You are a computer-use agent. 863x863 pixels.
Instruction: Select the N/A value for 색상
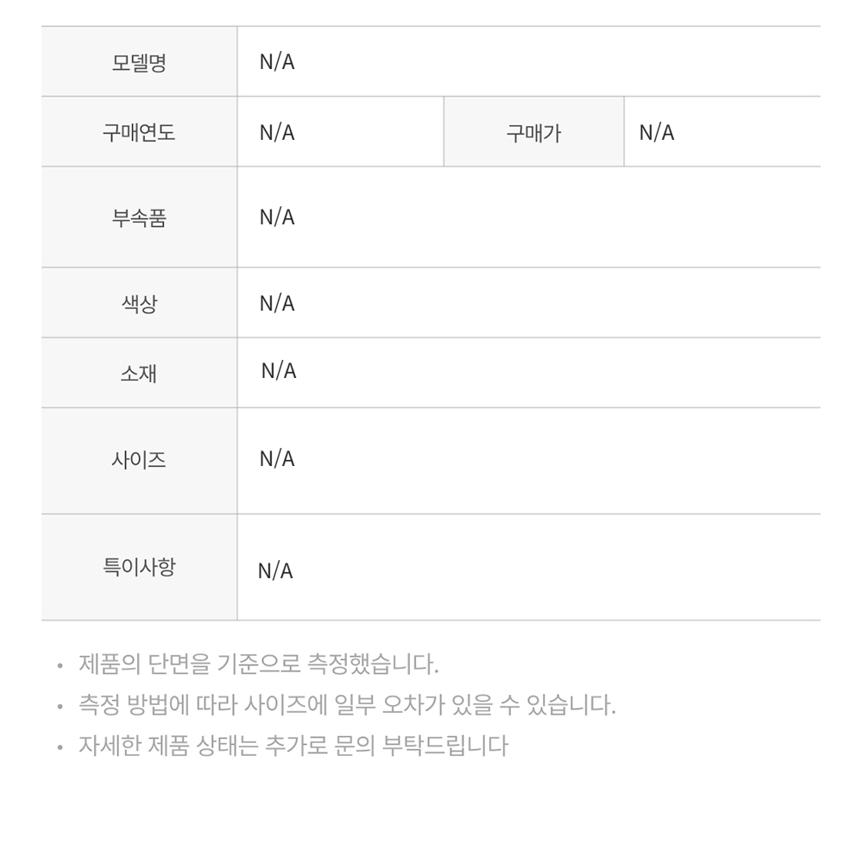[x=277, y=303]
